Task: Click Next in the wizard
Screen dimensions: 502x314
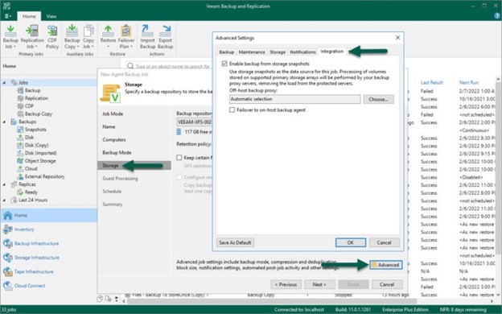Action: pos(319,284)
